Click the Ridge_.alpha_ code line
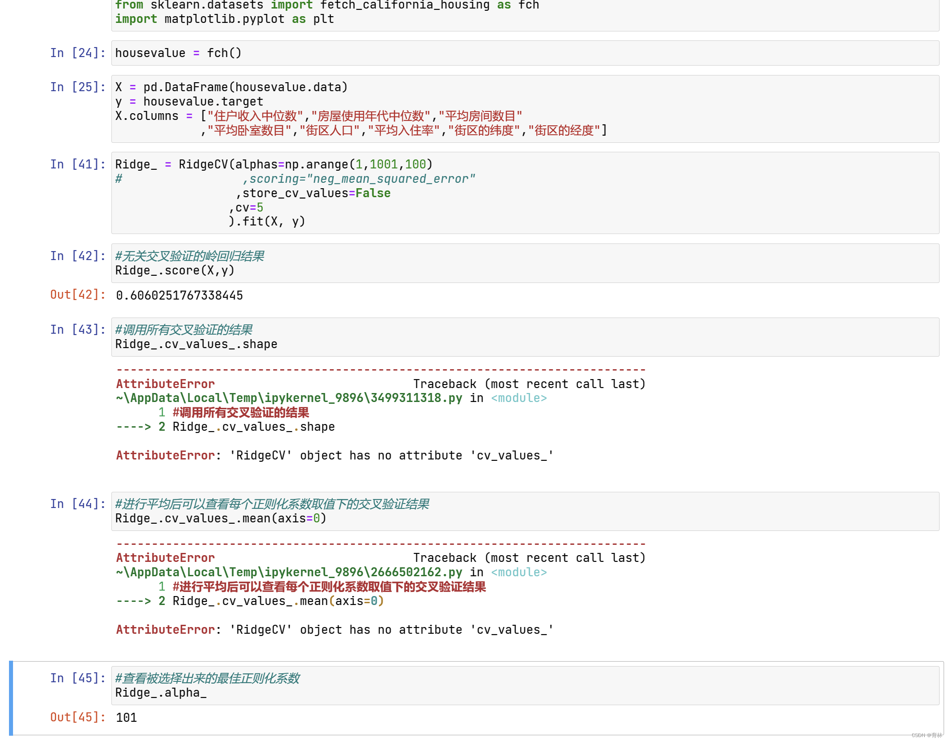 pyautogui.click(x=161, y=693)
